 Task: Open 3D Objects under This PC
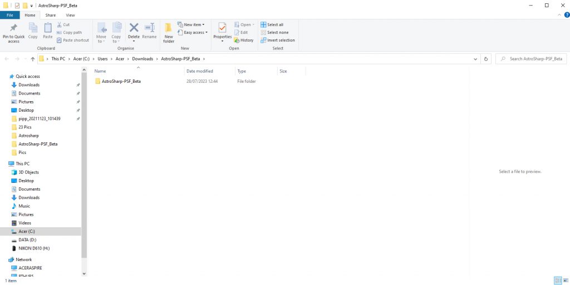pyautogui.click(x=28, y=172)
